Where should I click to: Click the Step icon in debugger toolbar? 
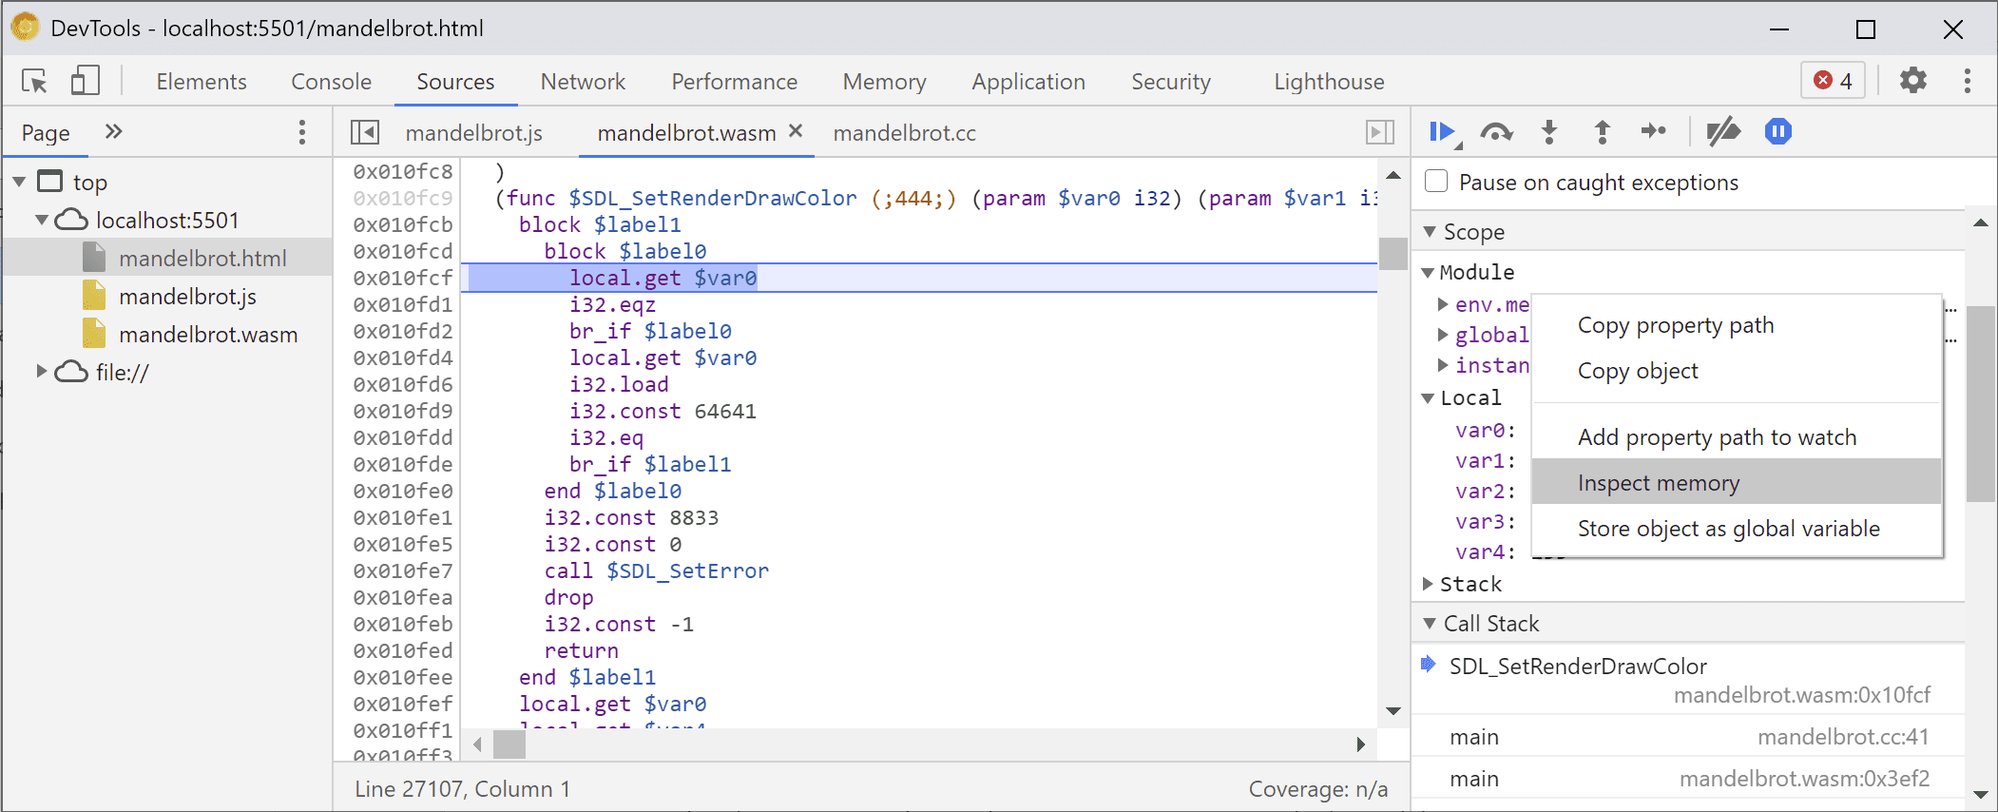pos(1654,132)
